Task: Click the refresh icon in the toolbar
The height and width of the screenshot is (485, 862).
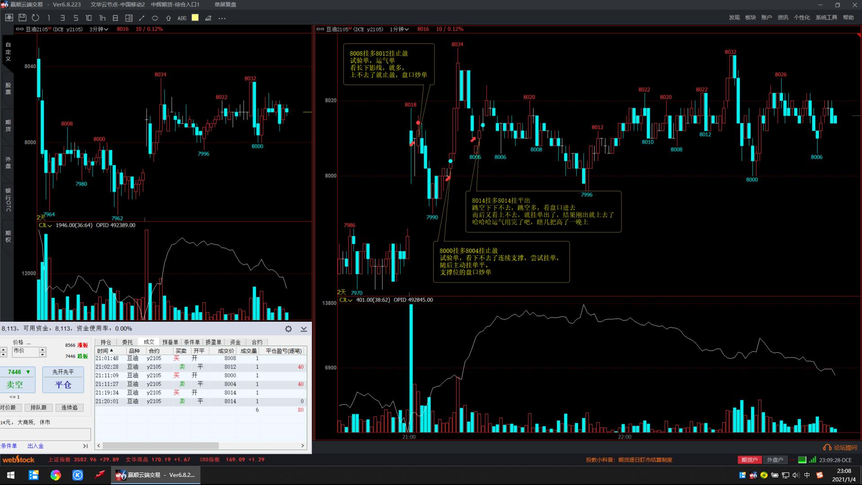Action: pyautogui.click(x=36, y=18)
